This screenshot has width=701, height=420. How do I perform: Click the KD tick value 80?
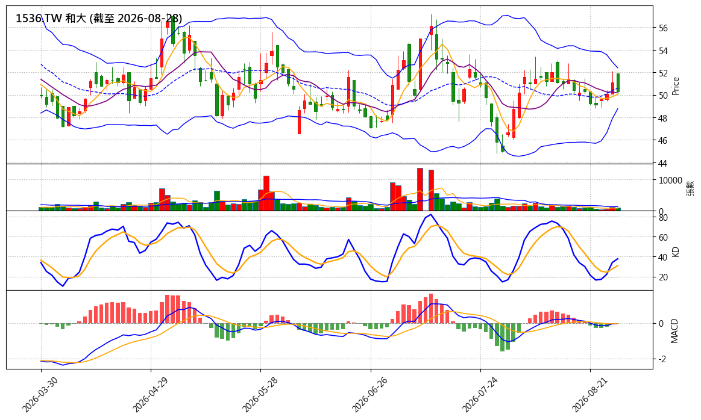pyautogui.click(x=663, y=218)
